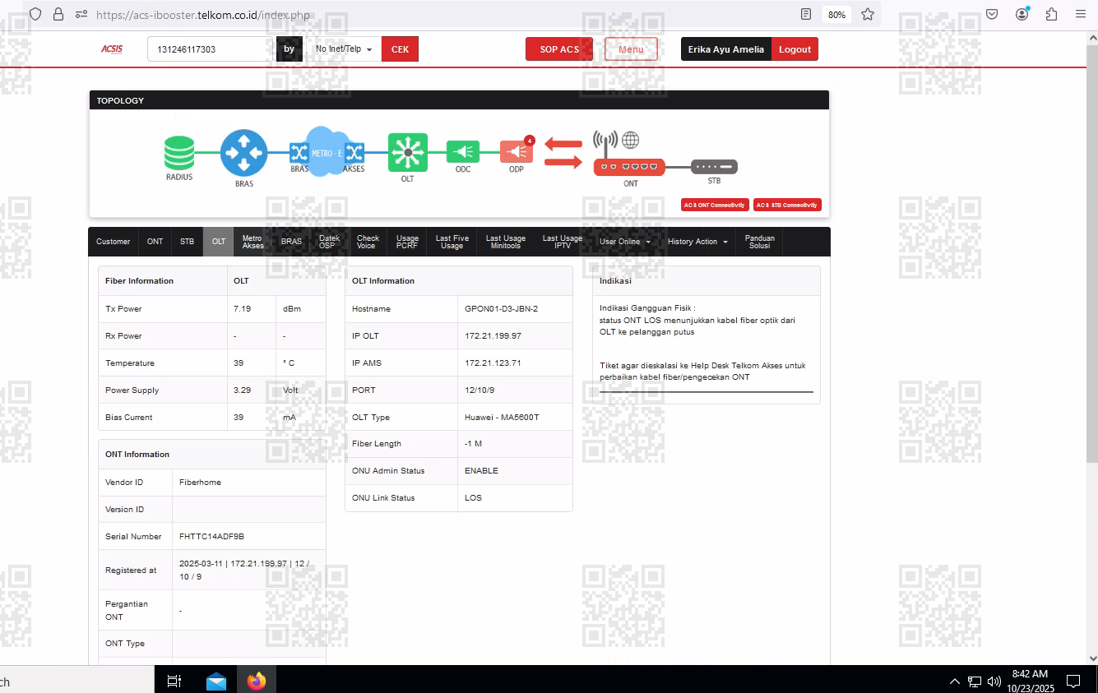Select the blue BRAS router icon
This screenshot has width=1098, height=693.
[x=243, y=153]
